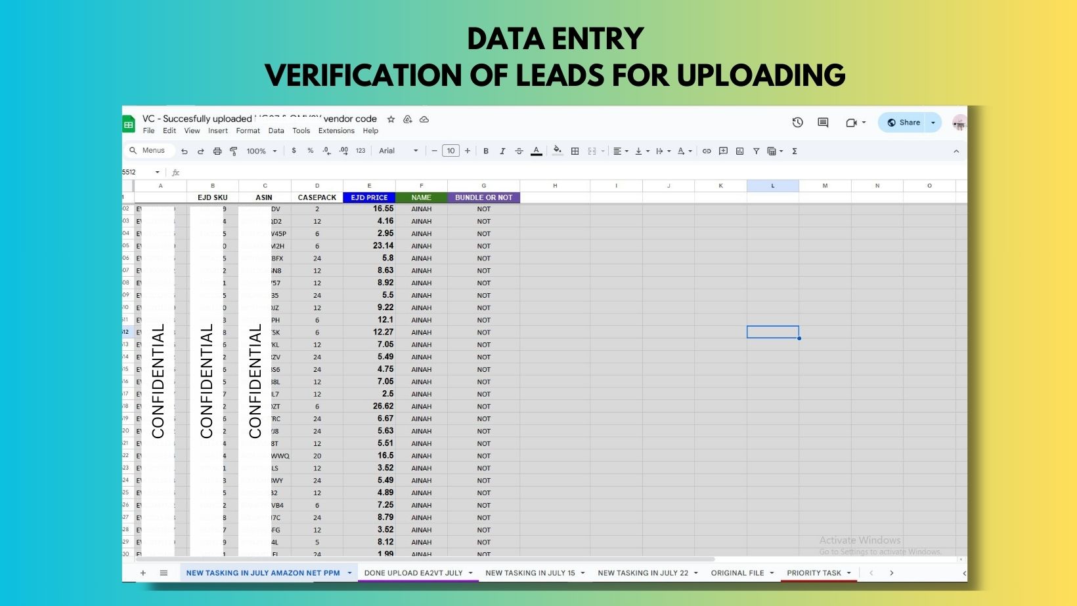1077x606 pixels.
Task: Expand the Share options arrow
Action: pos(933,123)
